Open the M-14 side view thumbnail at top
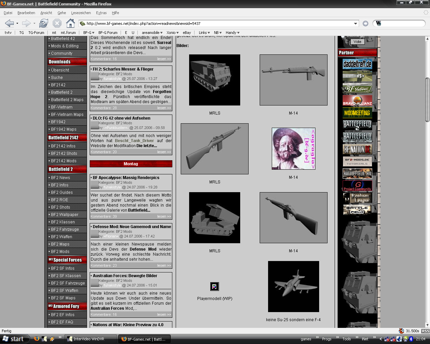 tap(294, 80)
